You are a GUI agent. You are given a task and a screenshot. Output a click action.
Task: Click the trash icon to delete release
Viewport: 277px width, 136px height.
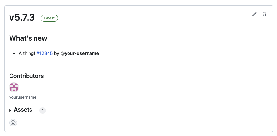(x=264, y=14)
